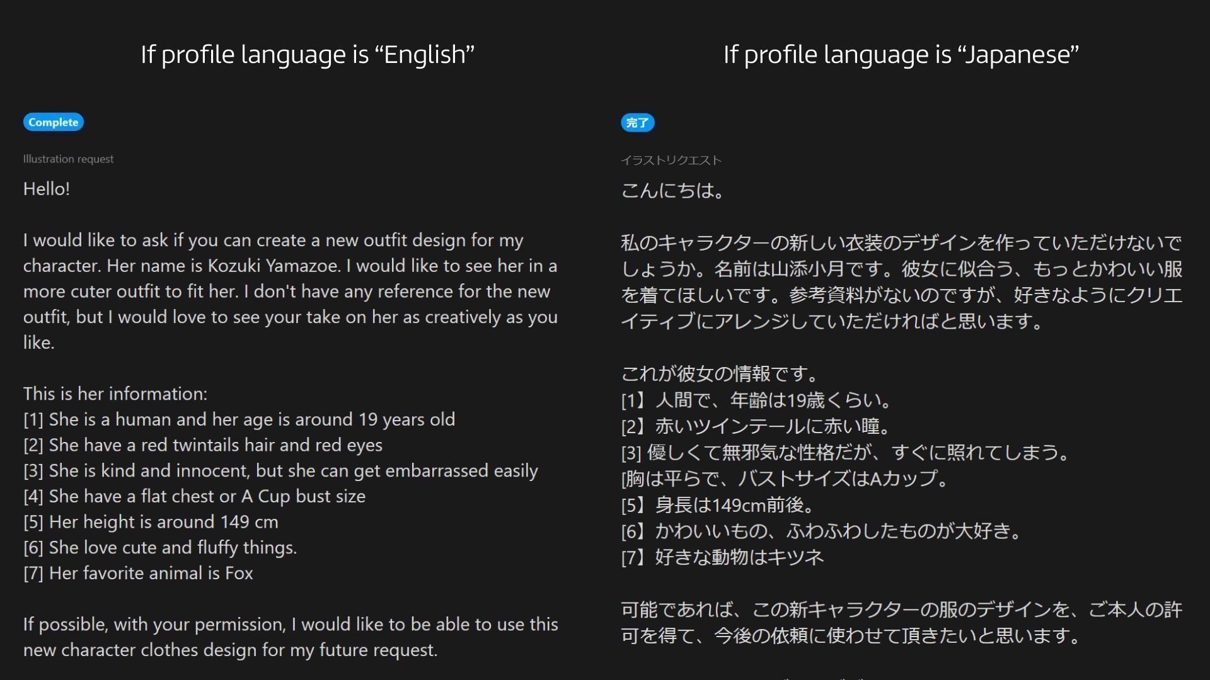Click the heading about English profile language
The image size is (1210, 680).
pyautogui.click(x=307, y=55)
